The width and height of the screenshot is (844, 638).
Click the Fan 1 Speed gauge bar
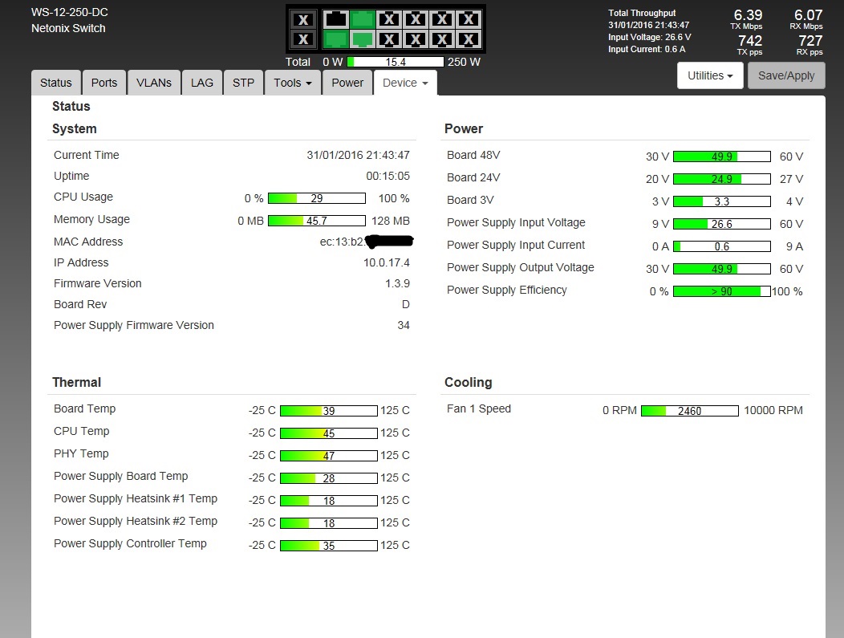point(689,411)
